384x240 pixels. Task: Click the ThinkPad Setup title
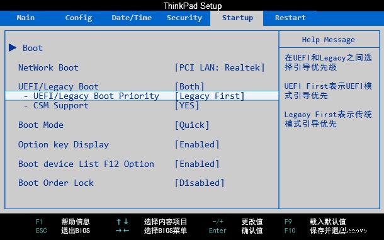pyautogui.click(x=193, y=6)
